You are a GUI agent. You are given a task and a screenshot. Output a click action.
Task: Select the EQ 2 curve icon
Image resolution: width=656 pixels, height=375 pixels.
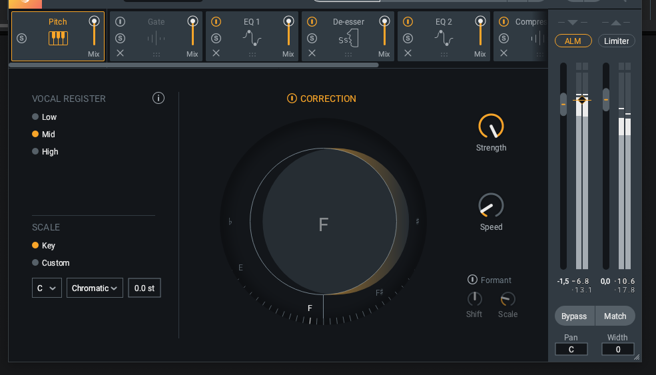(x=444, y=39)
